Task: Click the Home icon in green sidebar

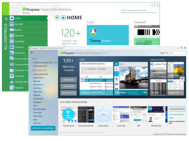Action: pos(12,18)
